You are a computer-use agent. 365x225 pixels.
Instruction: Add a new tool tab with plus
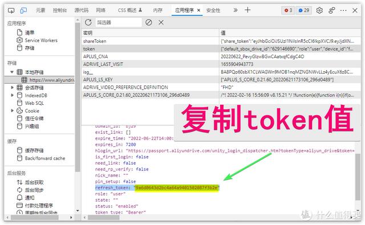click(248, 10)
